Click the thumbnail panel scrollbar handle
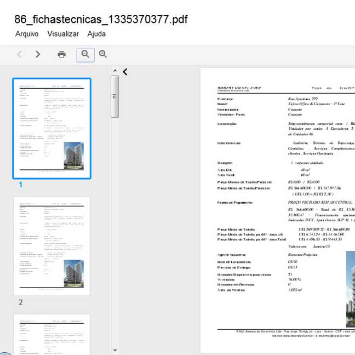The height and width of the screenshot is (355, 355). tap(115, 96)
